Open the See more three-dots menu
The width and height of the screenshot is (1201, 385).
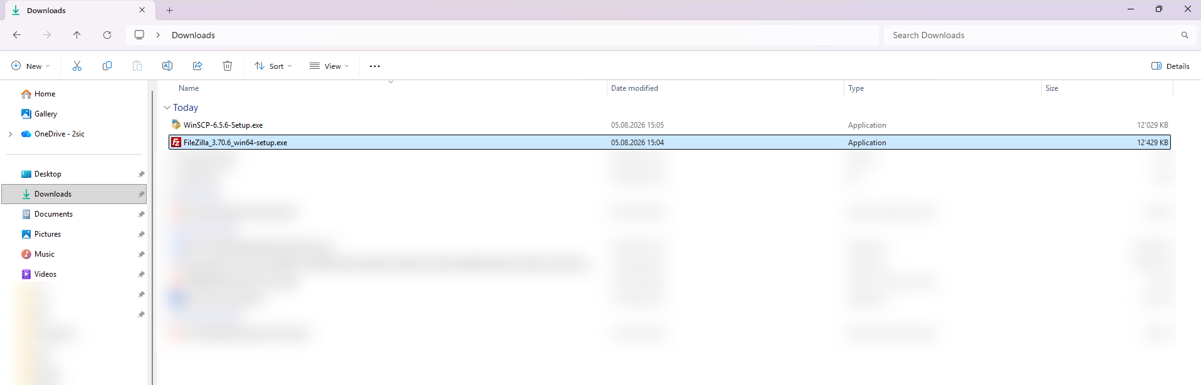click(375, 66)
